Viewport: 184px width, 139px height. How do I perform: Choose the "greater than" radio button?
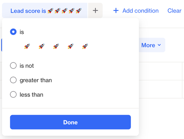13,80
